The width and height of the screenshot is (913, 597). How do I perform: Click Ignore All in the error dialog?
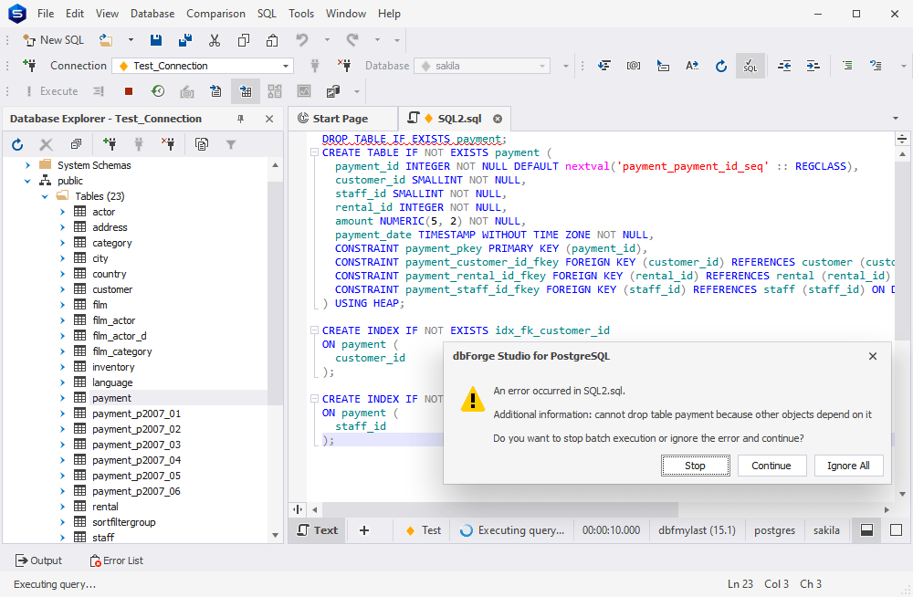coord(848,465)
